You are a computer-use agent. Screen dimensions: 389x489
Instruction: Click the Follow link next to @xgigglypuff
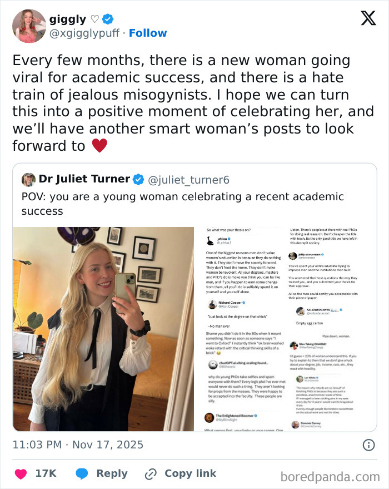click(x=148, y=33)
